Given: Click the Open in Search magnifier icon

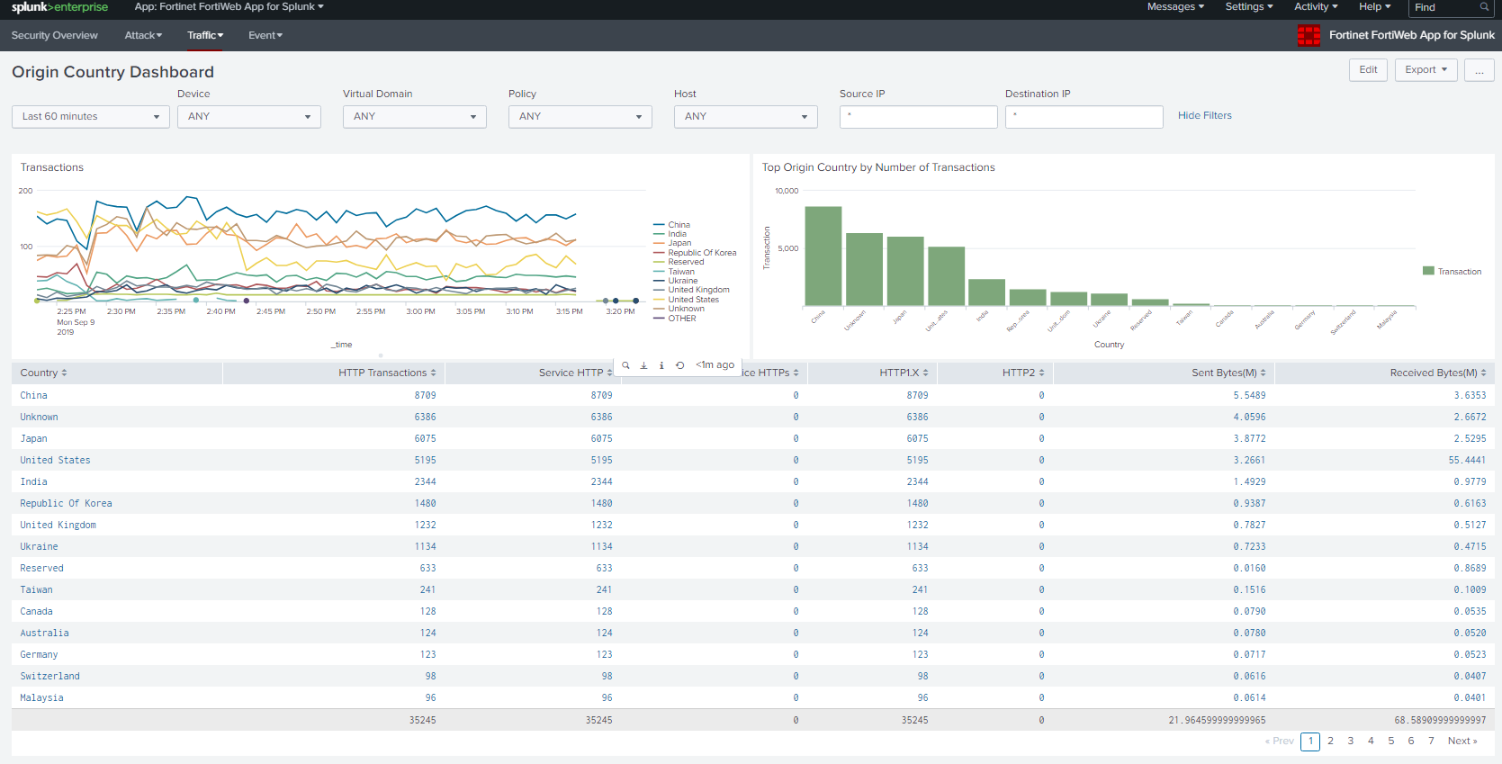Looking at the screenshot, I should coord(625,365).
